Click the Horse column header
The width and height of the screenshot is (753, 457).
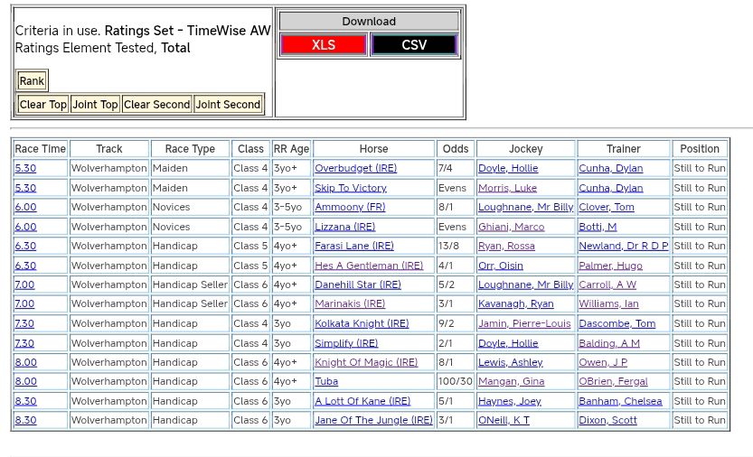pos(373,149)
